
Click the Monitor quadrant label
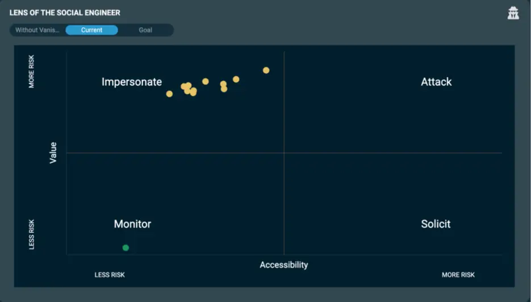pos(132,224)
